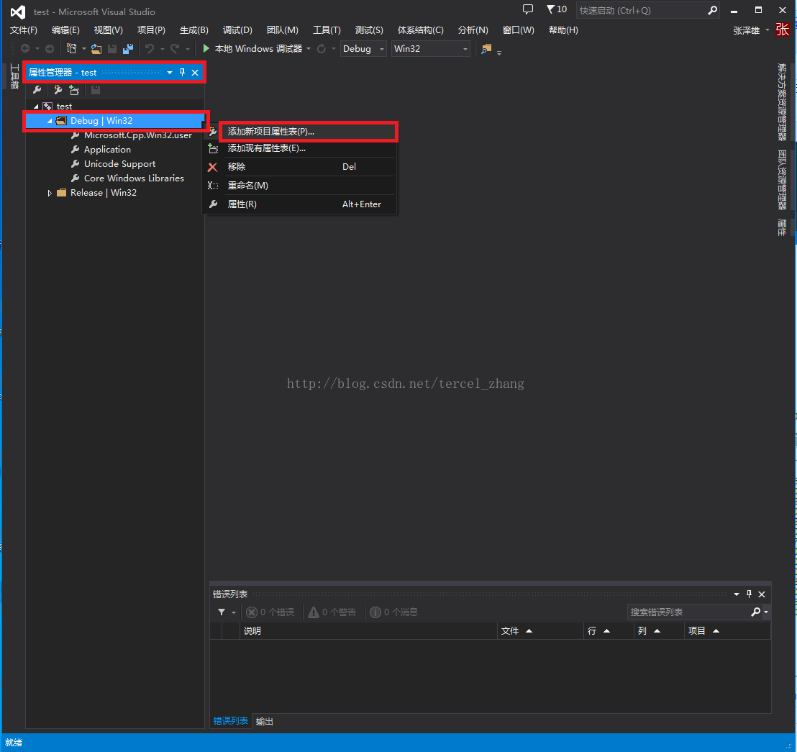Click the Save toolbar icon
The image size is (797, 752).
[112, 49]
